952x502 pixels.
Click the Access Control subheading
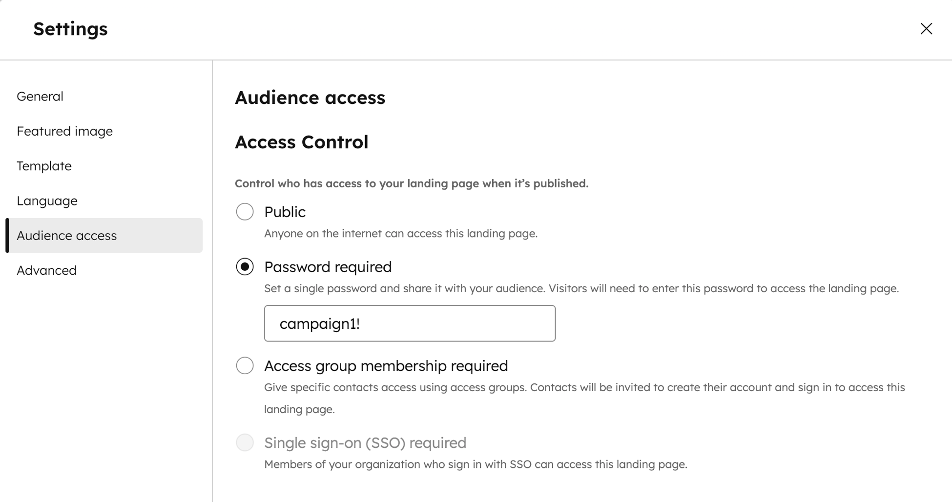[x=301, y=142]
